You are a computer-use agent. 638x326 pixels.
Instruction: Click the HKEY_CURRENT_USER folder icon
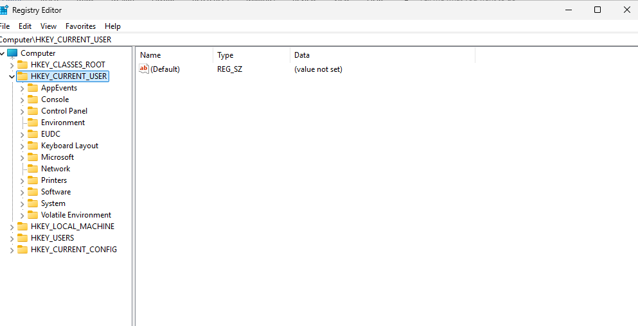click(x=22, y=76)
